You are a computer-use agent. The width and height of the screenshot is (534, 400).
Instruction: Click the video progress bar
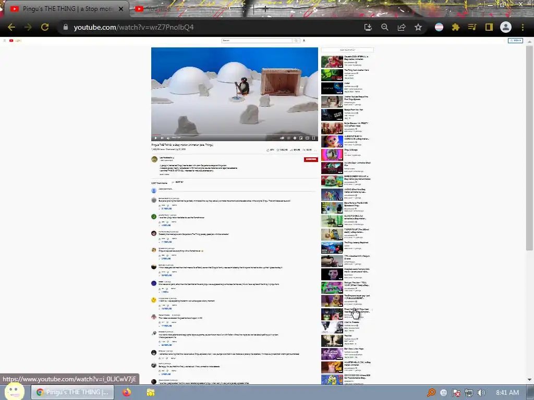pyautogui.click(x=235, y=135)
